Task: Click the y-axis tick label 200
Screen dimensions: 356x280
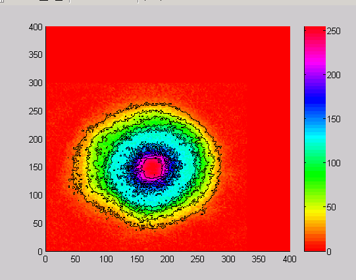Action: 36,139
